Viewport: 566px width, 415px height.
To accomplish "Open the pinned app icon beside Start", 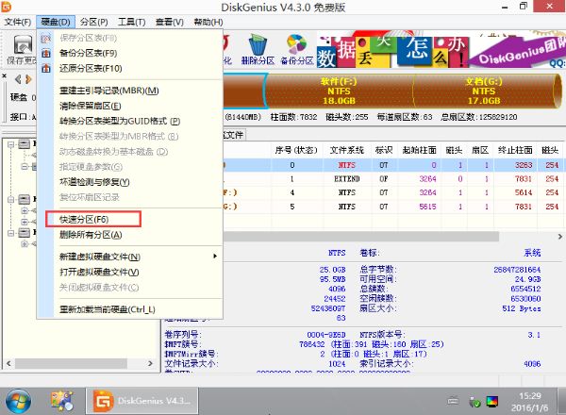I will click(62, 401).
